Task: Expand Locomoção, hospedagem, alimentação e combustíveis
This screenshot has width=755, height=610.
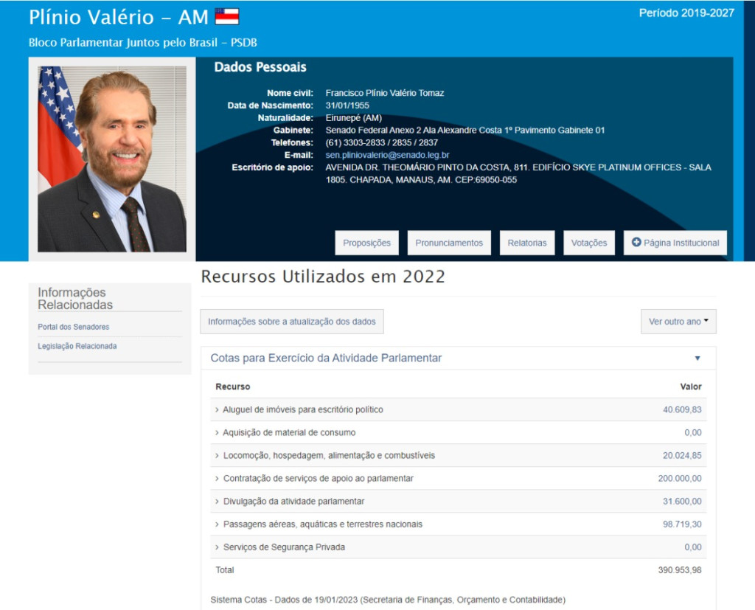Action: (x=328, y=455)
